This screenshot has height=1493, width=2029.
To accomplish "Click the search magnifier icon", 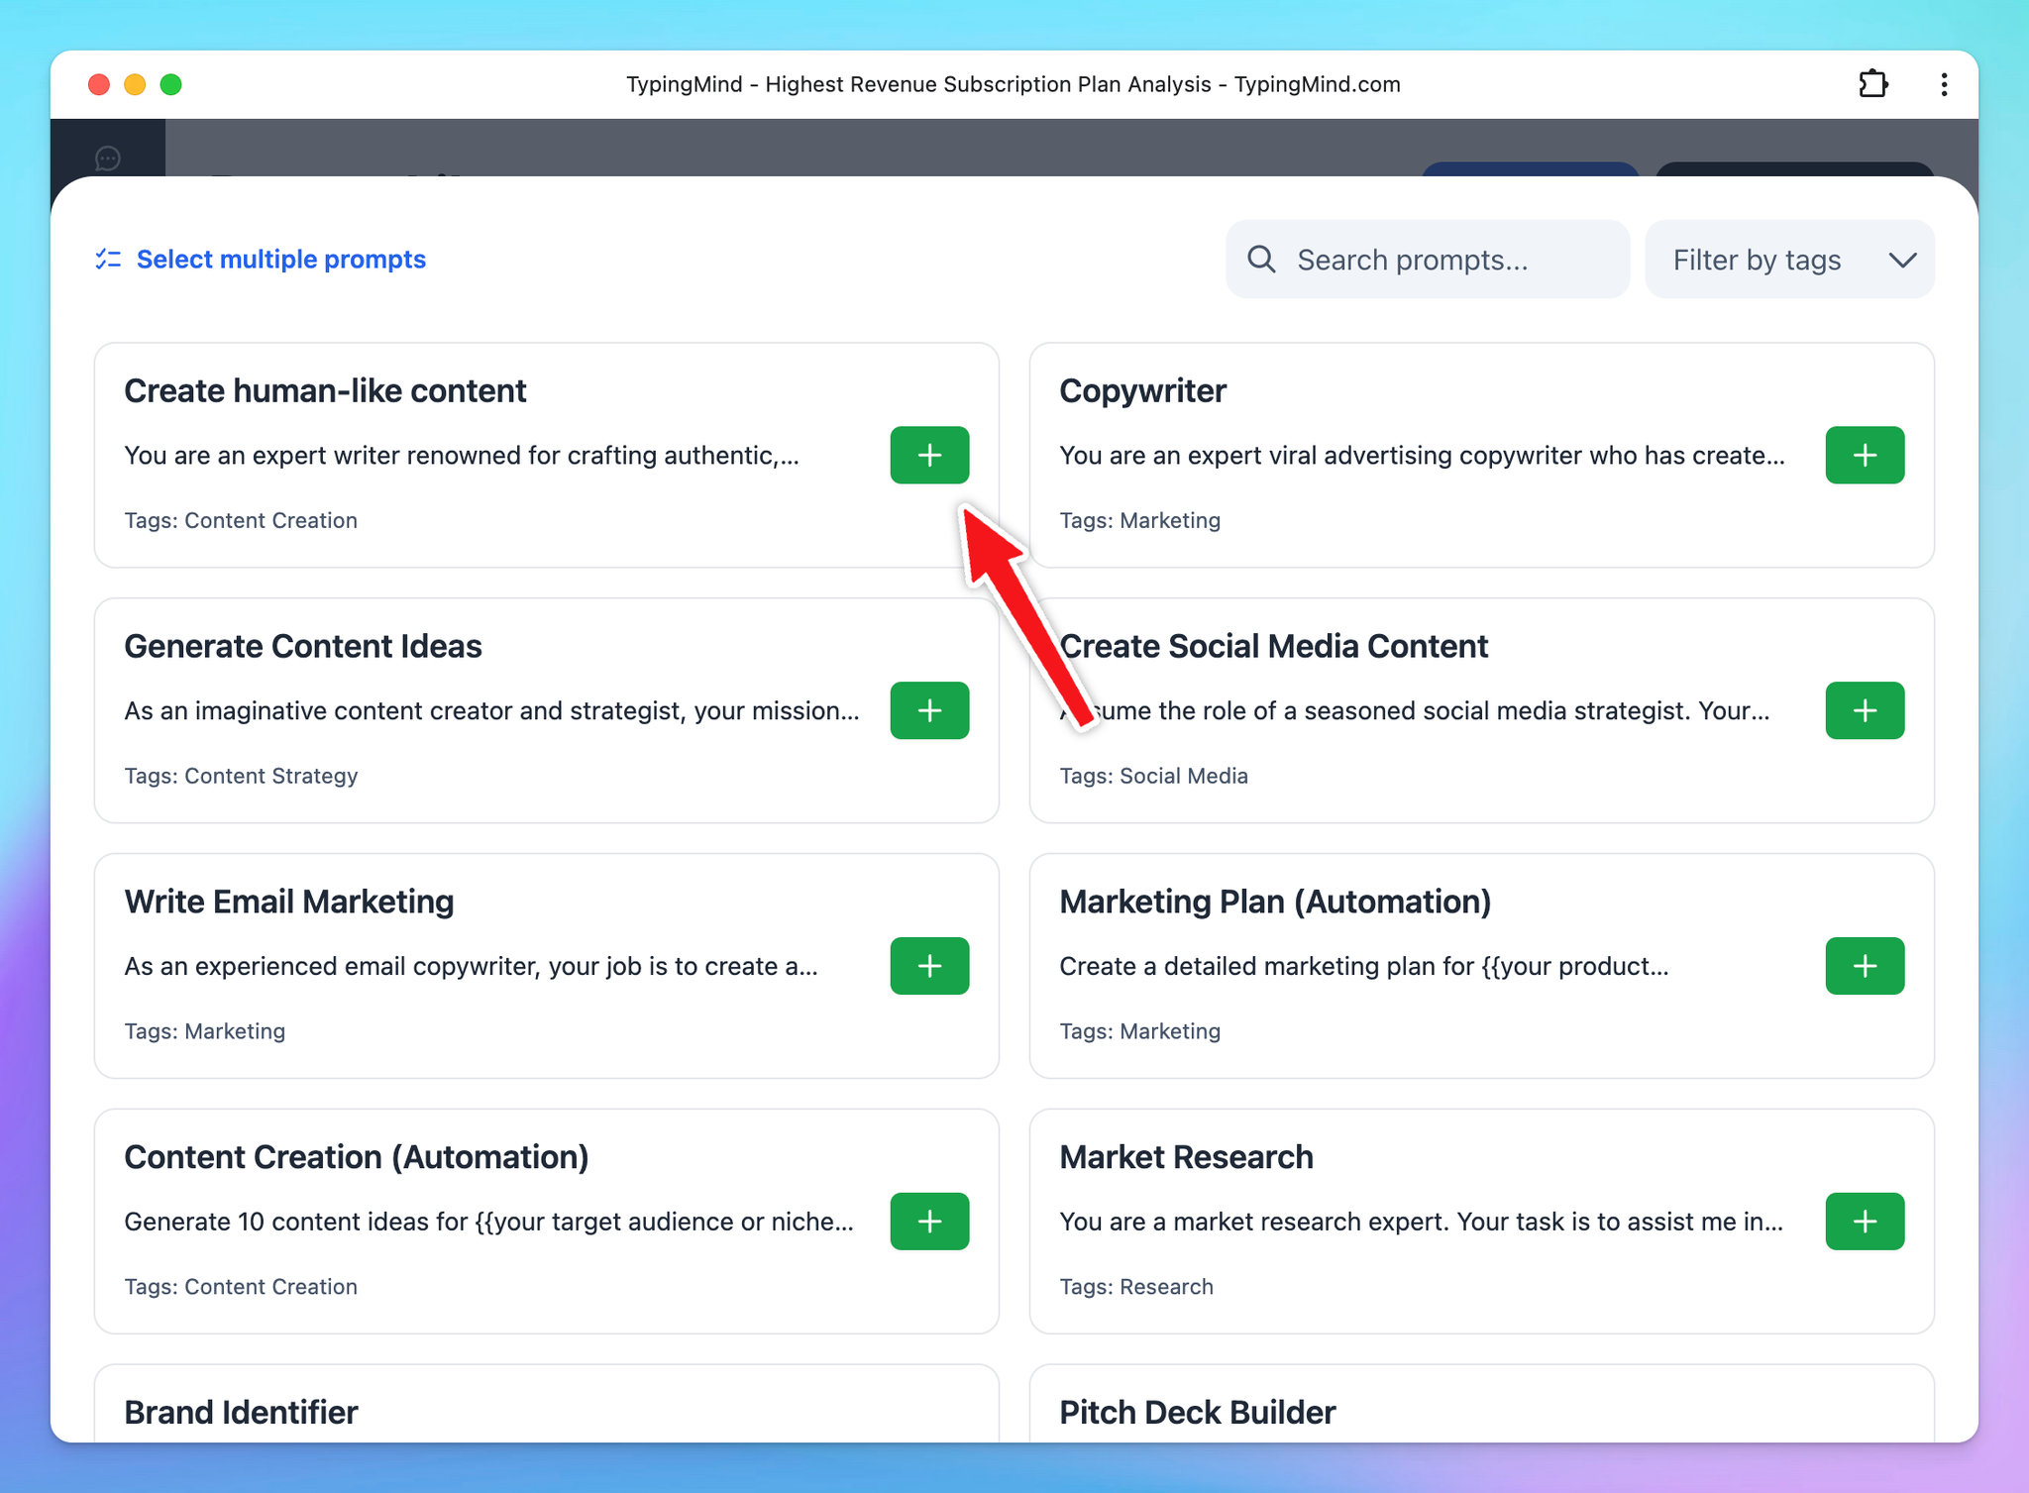I will click(1261, 260).
